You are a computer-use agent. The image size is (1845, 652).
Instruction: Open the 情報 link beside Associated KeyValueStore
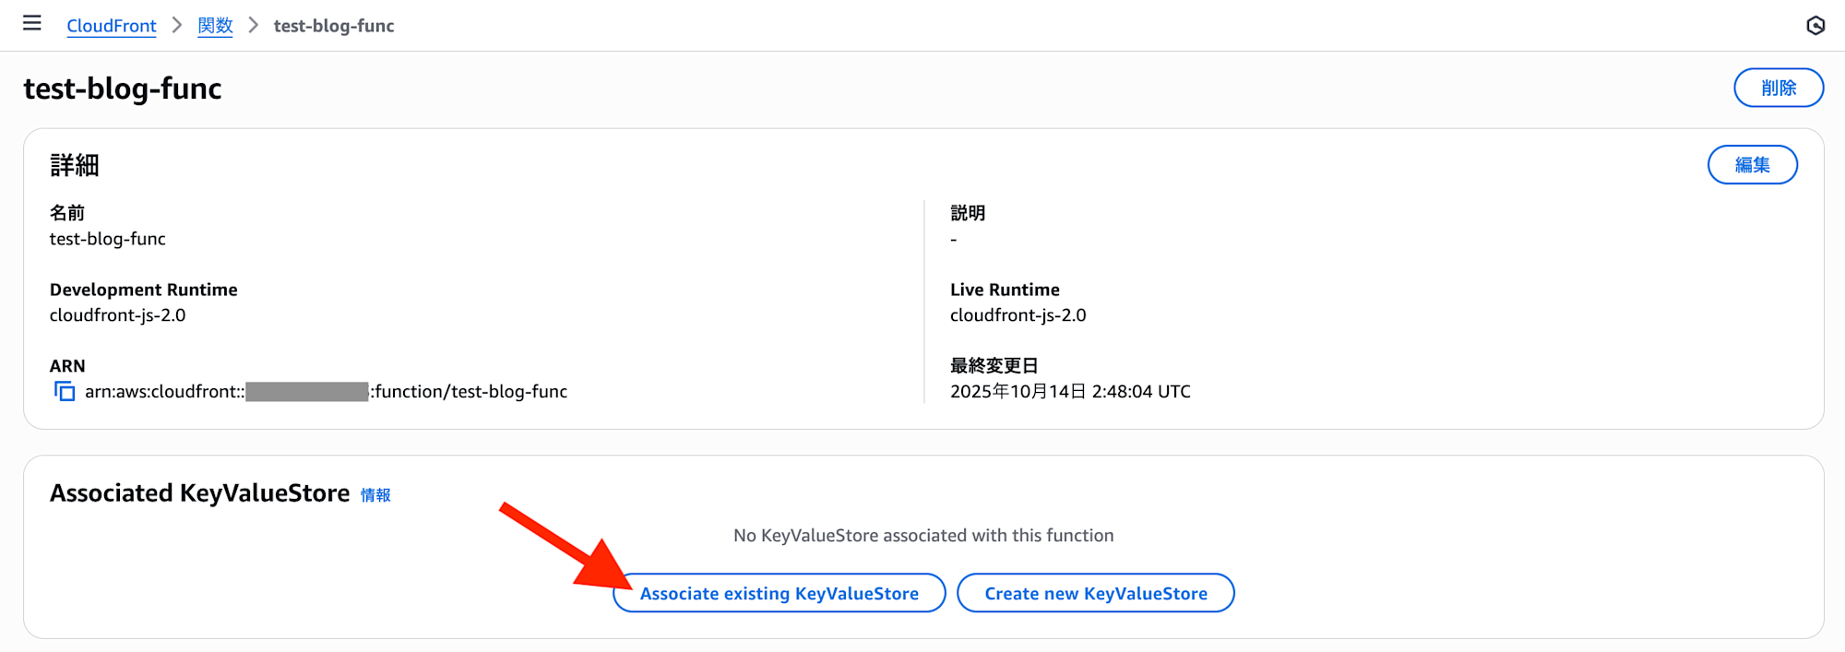click(x=375, y=495)
